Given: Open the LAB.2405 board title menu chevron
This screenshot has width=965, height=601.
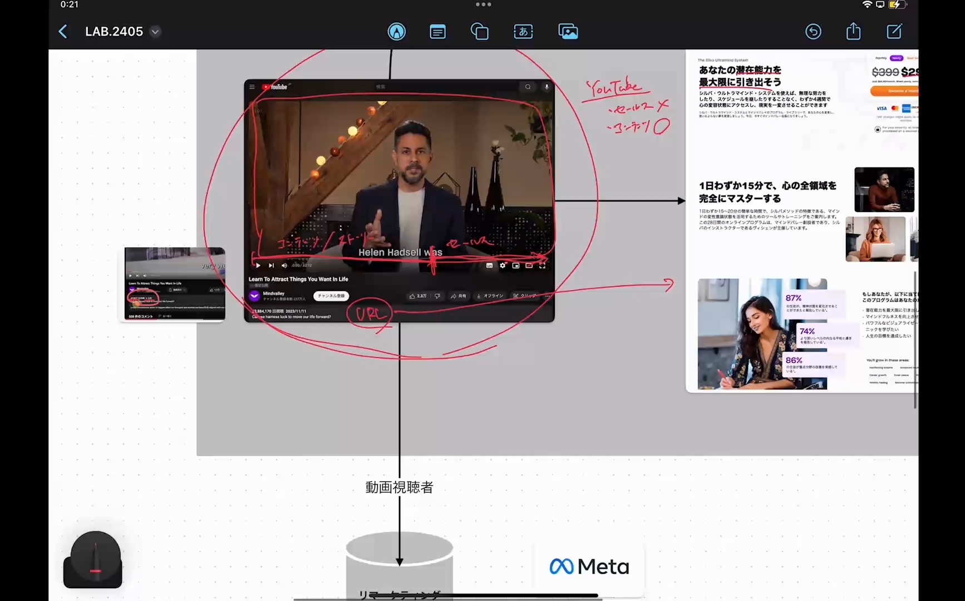Looking at the screenshot, I should 155,32.
